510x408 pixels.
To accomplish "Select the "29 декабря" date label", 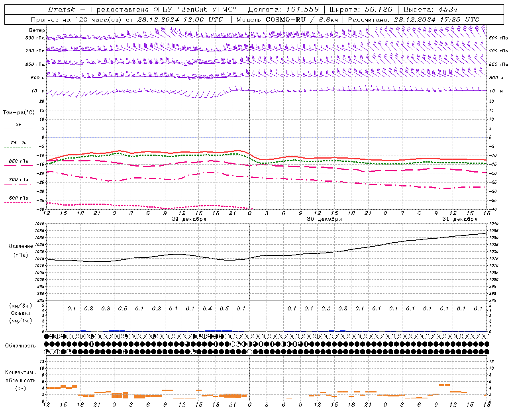I will coord(188,219).
